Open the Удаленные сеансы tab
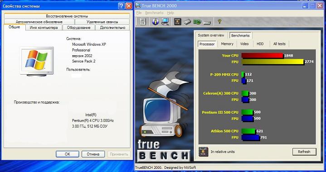 point(102,22)
